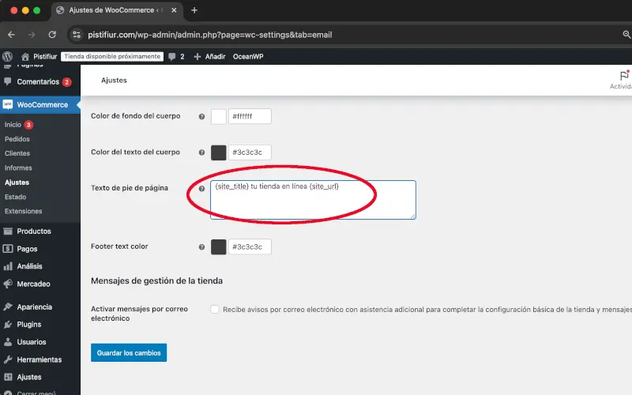Open the Actividad flag icon
Screen dimensions: 632x395
624,75
